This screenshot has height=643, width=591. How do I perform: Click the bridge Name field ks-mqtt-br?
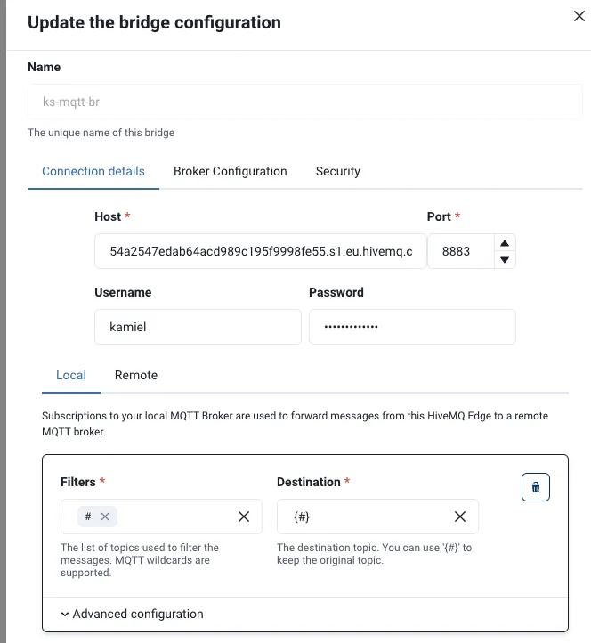[x=305, y=102]
